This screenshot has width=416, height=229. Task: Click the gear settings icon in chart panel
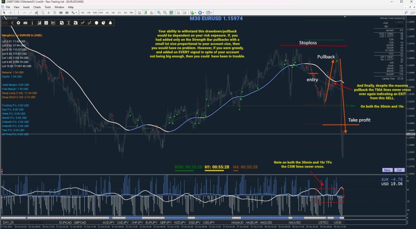click(x=18, y=23)
